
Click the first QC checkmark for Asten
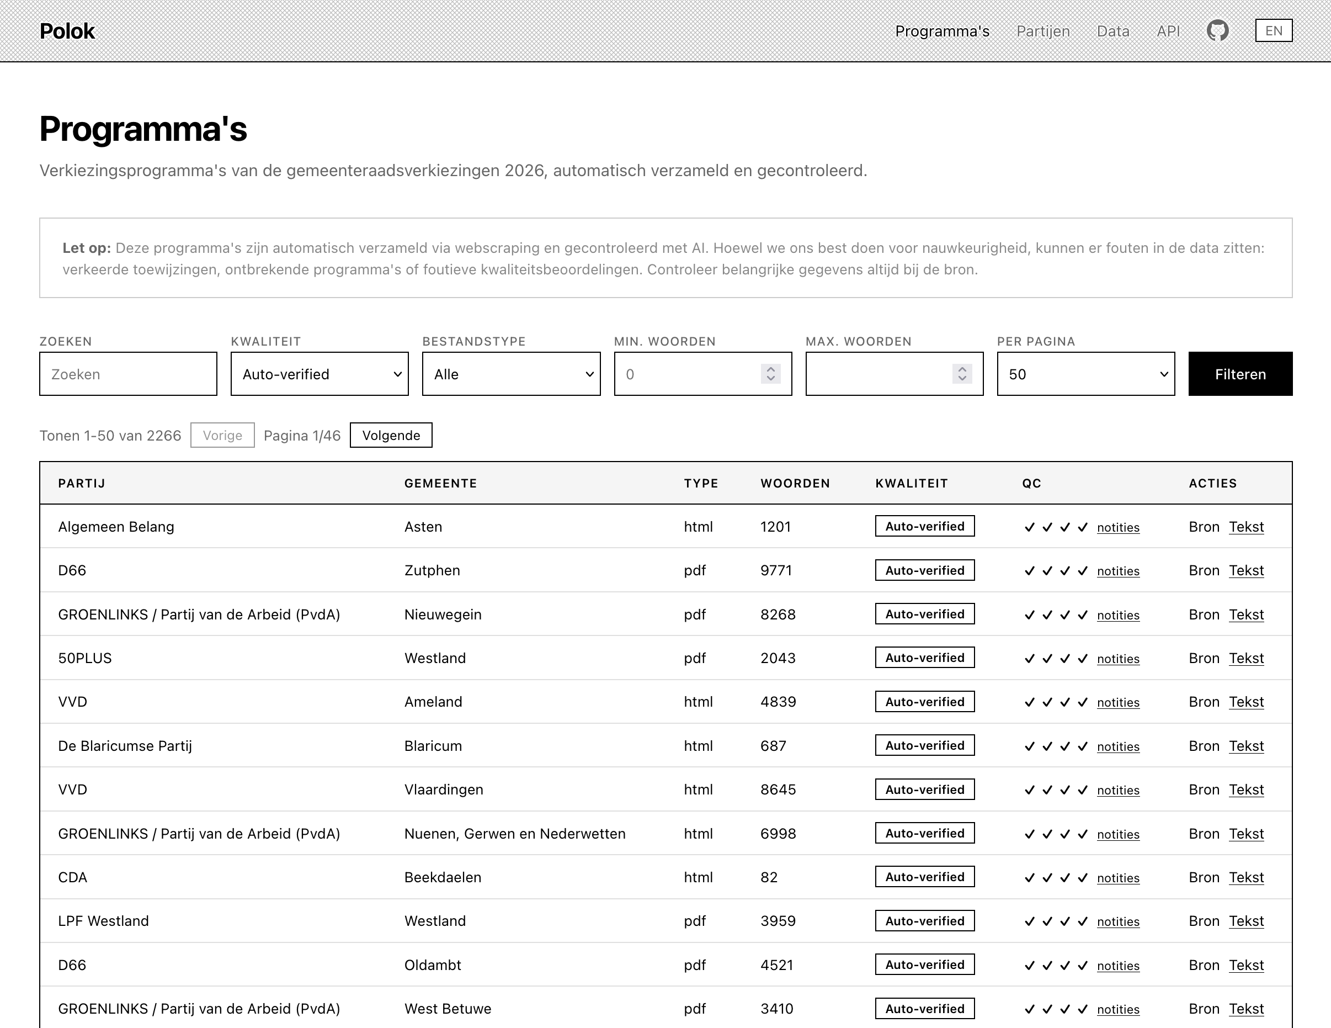[1029, 527]
